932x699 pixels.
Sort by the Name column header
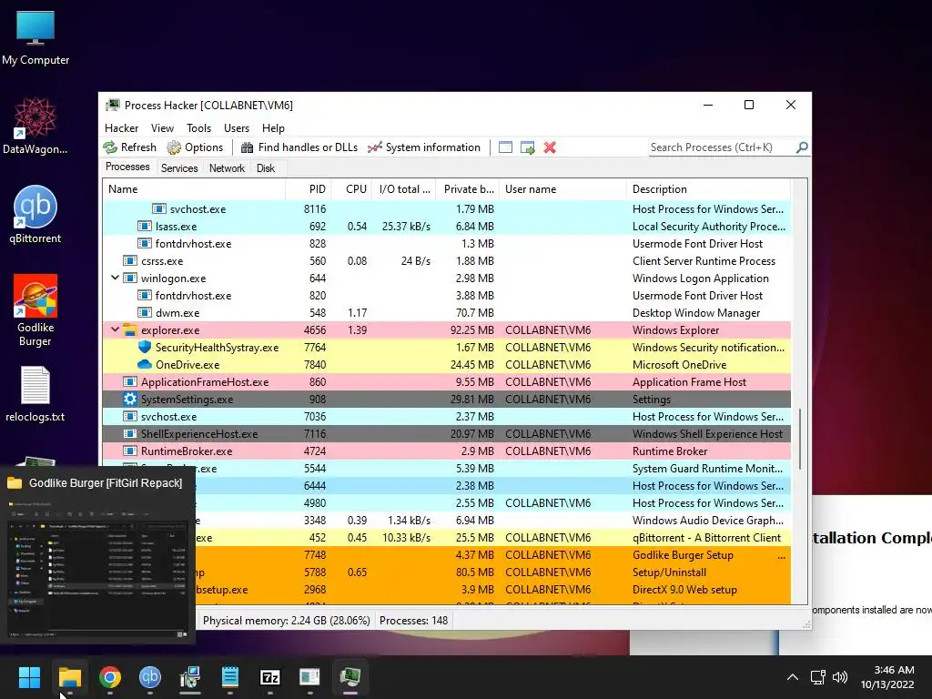(x=194, y=189)
